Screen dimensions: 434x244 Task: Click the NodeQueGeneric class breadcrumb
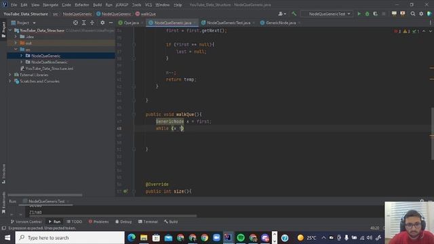tap(113, 14)
